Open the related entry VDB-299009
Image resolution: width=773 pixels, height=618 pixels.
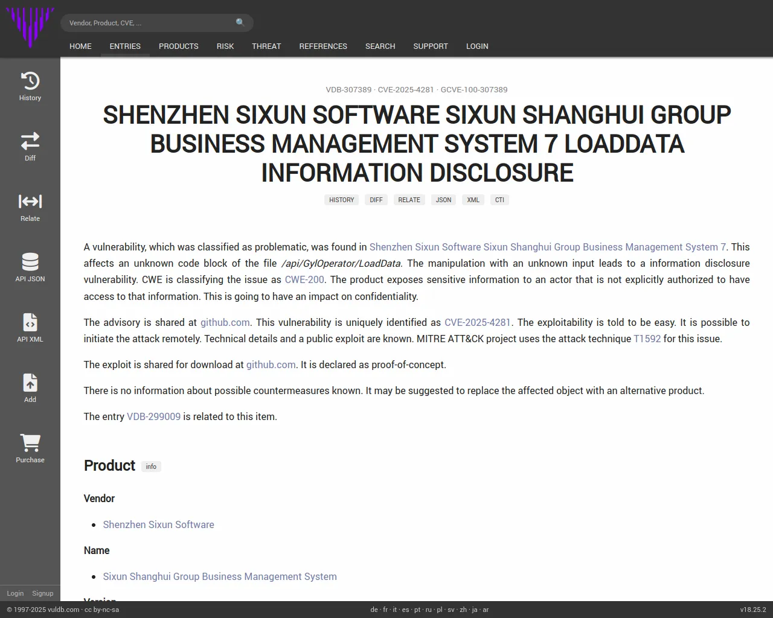[x=153, y=416]
